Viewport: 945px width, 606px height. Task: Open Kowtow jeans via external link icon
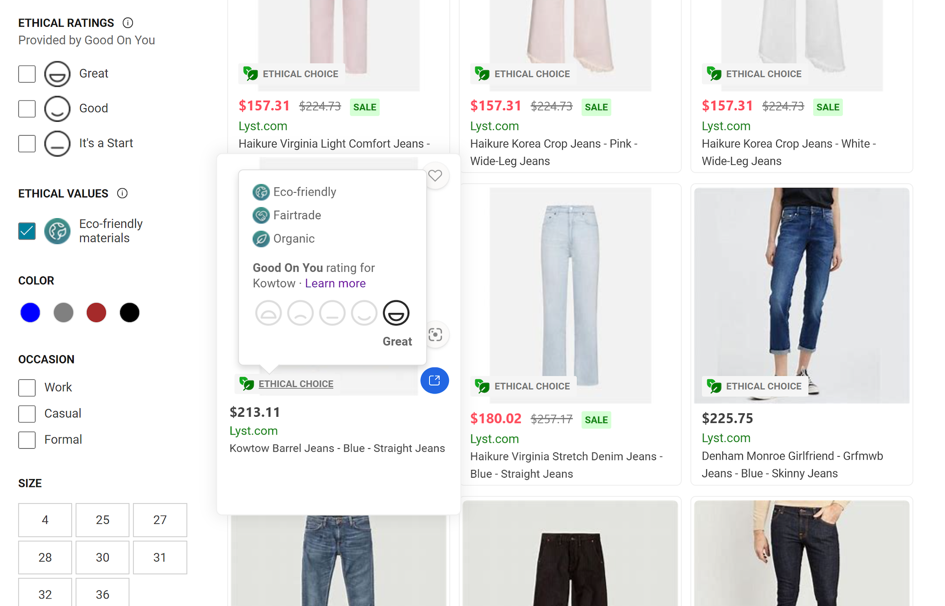coord(434,380)
